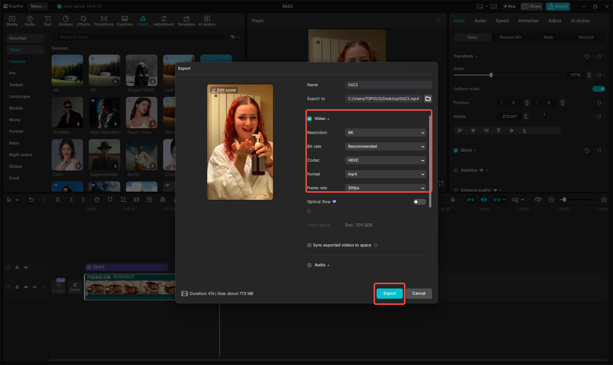Toggle the Optical flow switch on
The width and height of the screenshot is (613, 365).
(419, 201)
